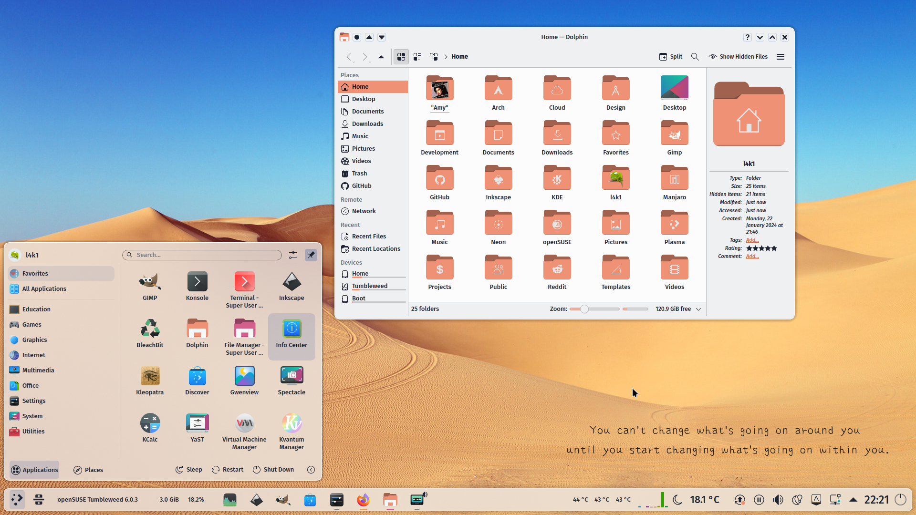
Task: Select Favorites category in app menu
Action: coord(61,274)
